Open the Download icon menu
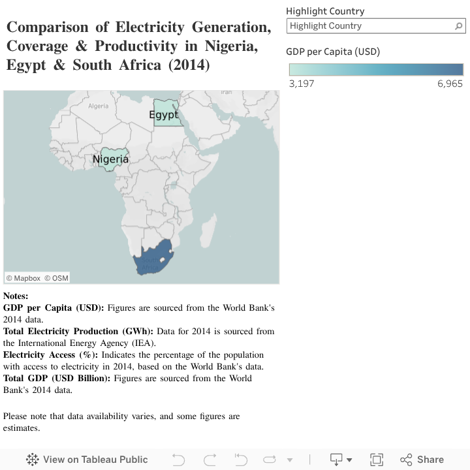Image resolution: width=470 pixels, height=470 pixels. (x=341, y=460)
